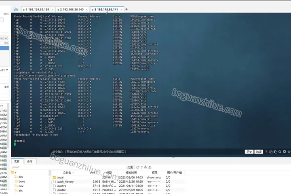Viewport: 291px width, 194px height.
Task: Open the terminal command history button
Action: pyautogui.click(x=249, y=152)
